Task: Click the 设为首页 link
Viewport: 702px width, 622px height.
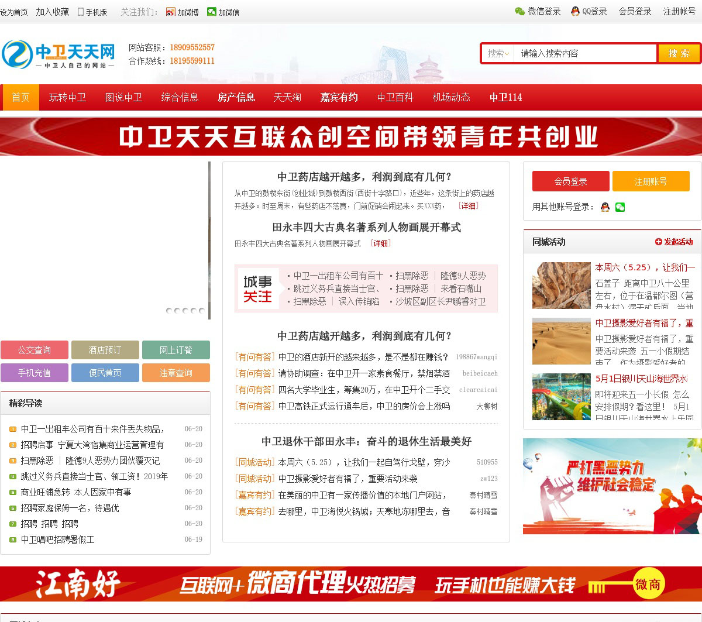Action: [14, 12]
